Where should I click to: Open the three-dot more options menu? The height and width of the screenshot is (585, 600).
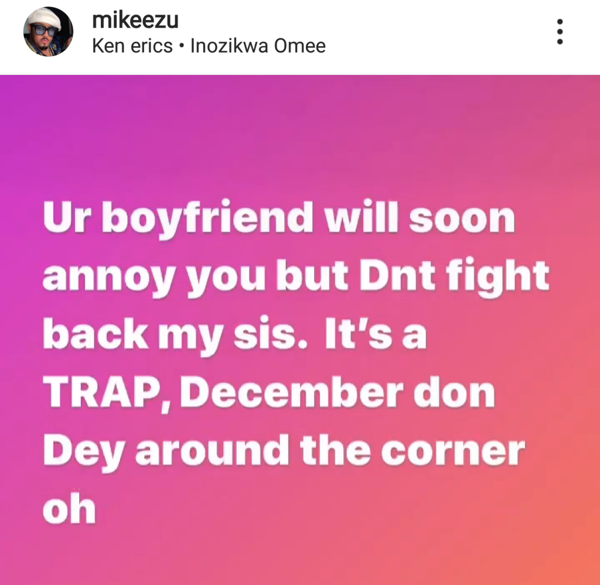[x=560, y=32]
